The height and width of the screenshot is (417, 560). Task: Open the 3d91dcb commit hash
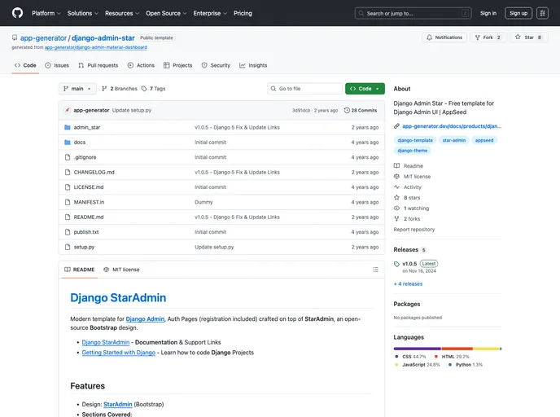301,111
